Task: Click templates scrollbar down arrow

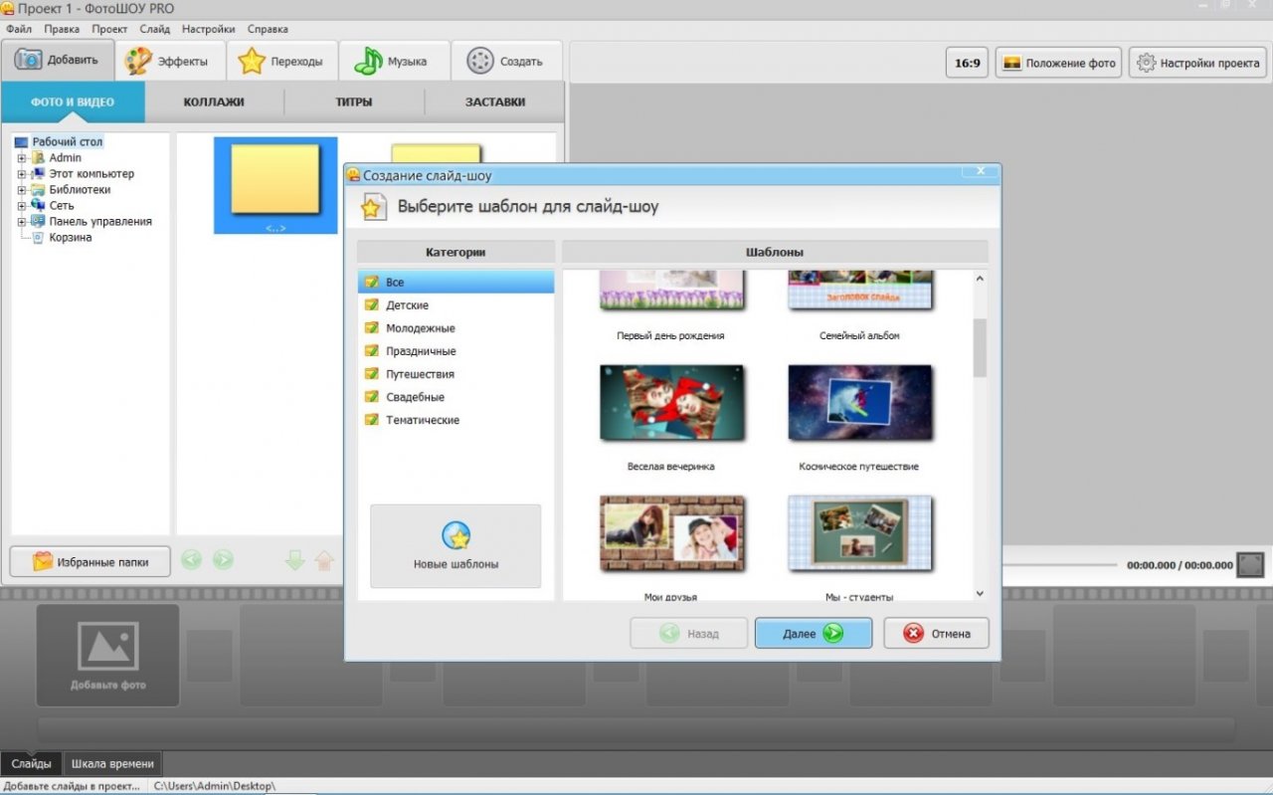Action: (980, 593)
